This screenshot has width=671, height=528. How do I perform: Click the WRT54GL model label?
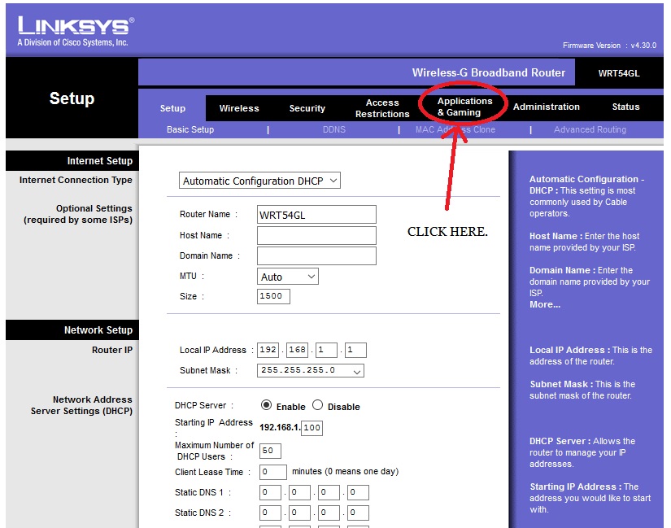tap(619, 73)
